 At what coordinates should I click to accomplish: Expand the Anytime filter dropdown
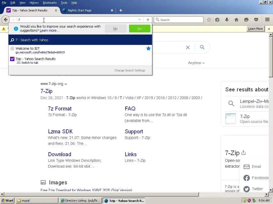coord(196,63)
